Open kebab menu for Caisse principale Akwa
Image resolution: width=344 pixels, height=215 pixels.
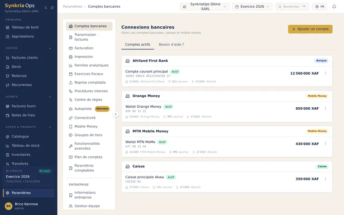click(x=325, y=179)
